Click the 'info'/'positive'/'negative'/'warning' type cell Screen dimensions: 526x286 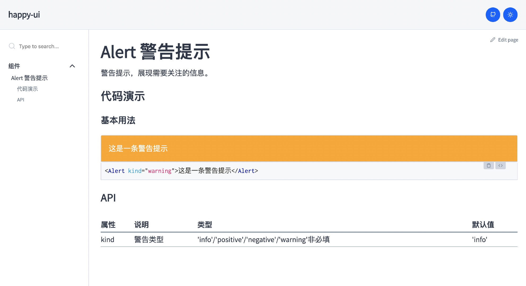pos(264,240)
